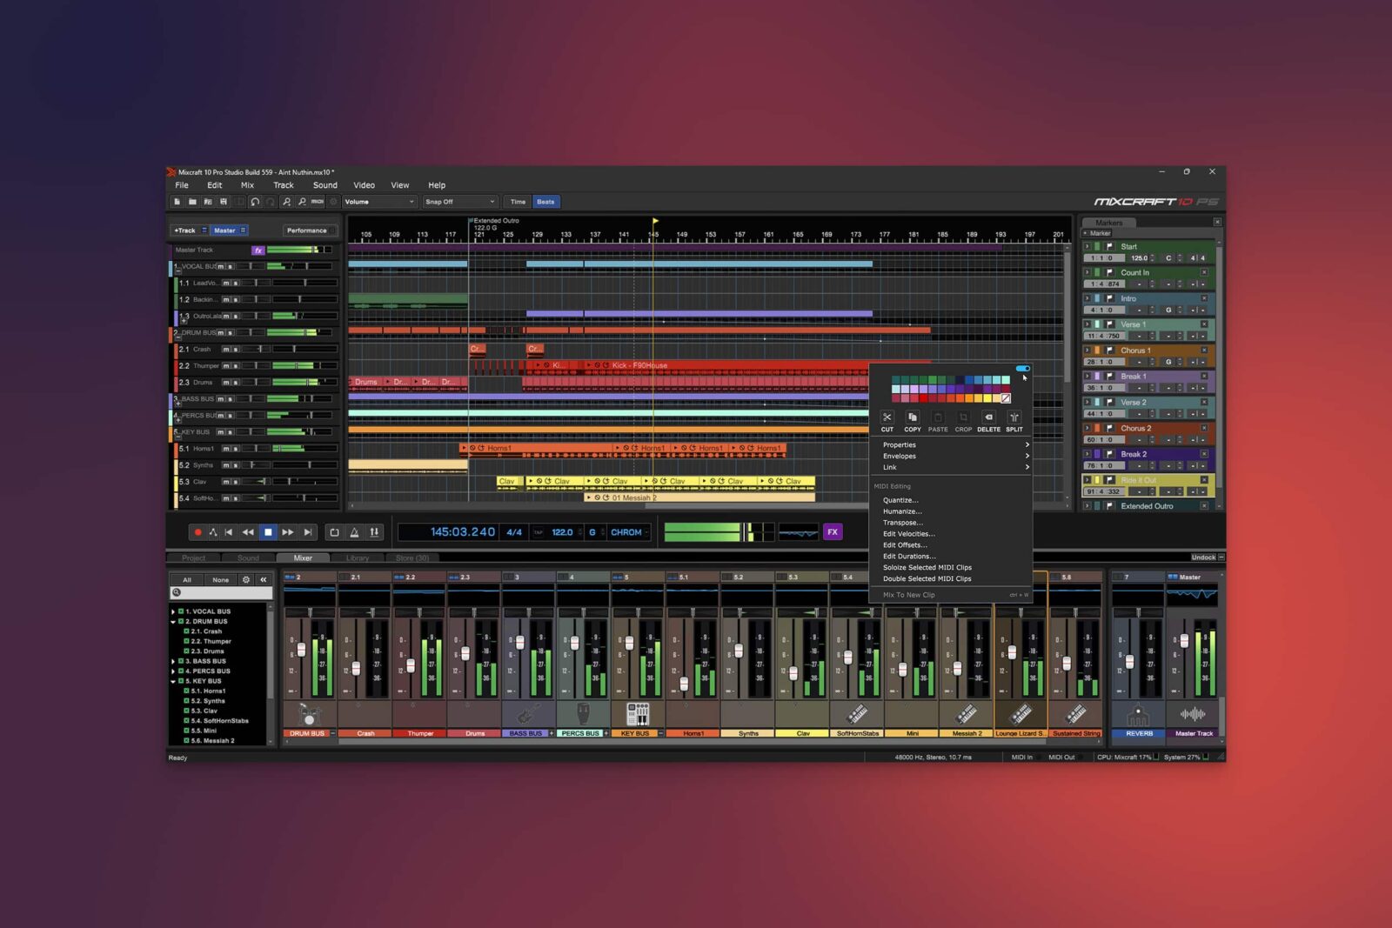The height and width of the screenshot is (928, 1392).
Task: Select Quantize... from the context menu
Action: pos(900,501)
